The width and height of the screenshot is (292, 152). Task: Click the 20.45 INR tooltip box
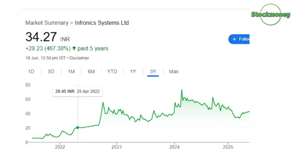click(78, 91)
